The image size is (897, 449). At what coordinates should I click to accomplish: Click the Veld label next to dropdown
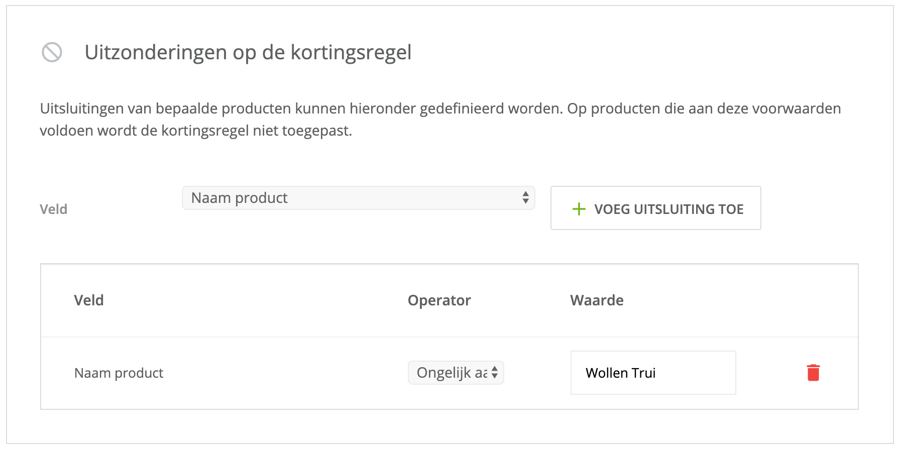coord(53,209)
